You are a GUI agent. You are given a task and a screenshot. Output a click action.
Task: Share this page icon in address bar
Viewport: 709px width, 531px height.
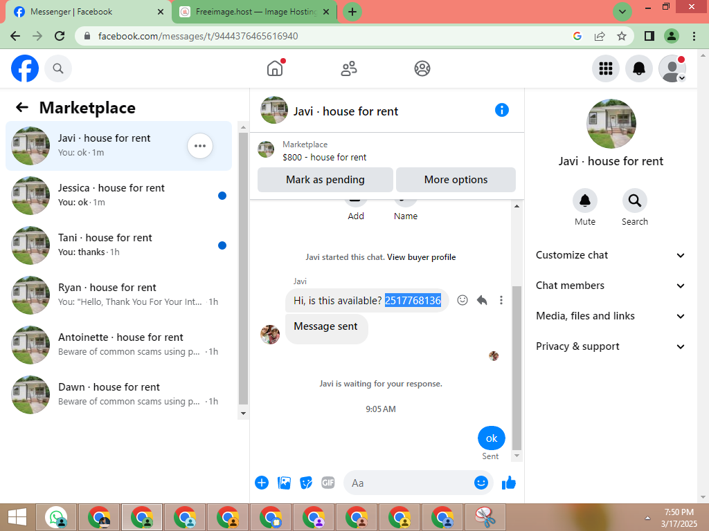coord(600,36)
